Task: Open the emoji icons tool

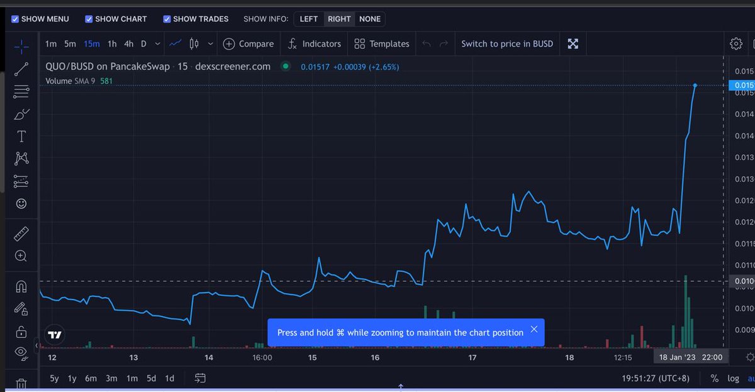Action: coord(21,204)
